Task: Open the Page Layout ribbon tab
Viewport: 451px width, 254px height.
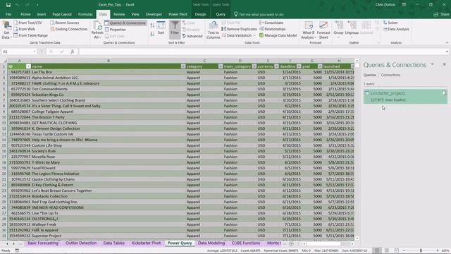Action: click(62, 14)
